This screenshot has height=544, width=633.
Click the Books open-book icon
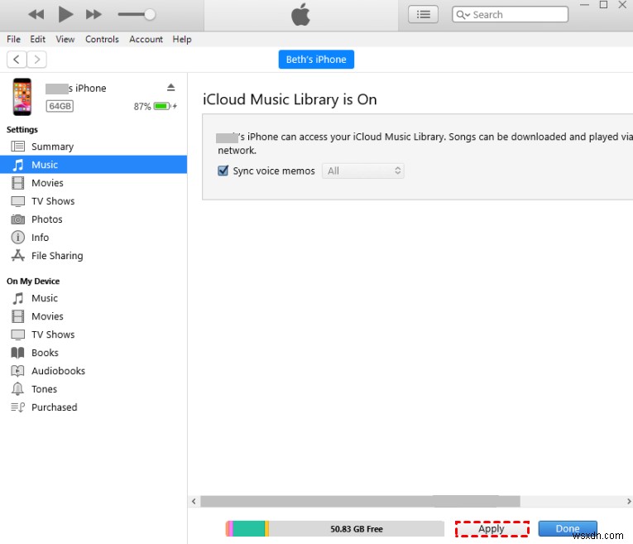coord(17,353)
